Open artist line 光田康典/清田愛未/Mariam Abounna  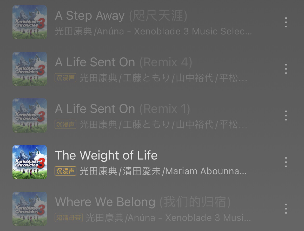pos(163,171)
